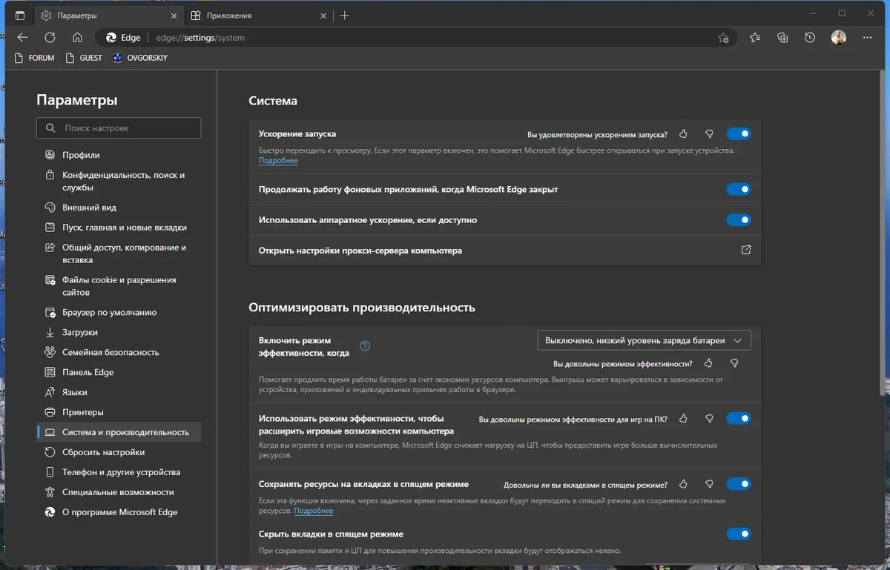Click Подробнее link under sleeping tabs description
Image resolution: width=890 pixels, height=570 pixels.
tap(314, 511)
